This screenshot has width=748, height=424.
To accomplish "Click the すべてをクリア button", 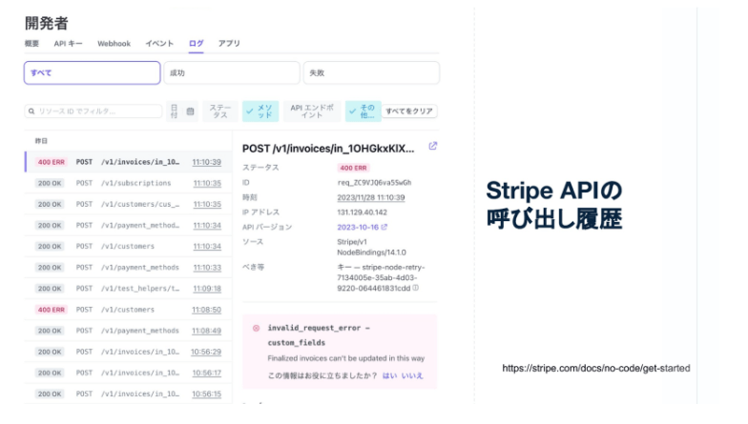I will point(409,111).
